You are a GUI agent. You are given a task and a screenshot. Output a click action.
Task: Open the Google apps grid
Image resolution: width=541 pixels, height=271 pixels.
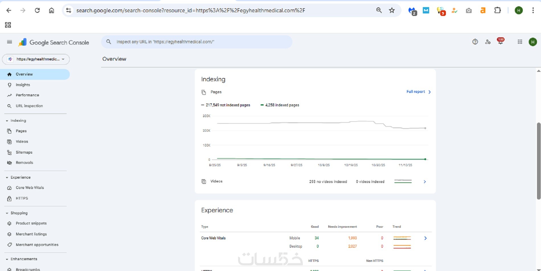coord(520,42)
